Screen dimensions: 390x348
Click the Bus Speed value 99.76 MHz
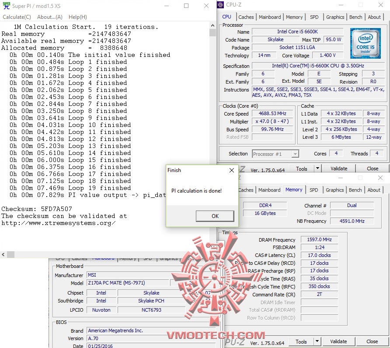point(272,129)
